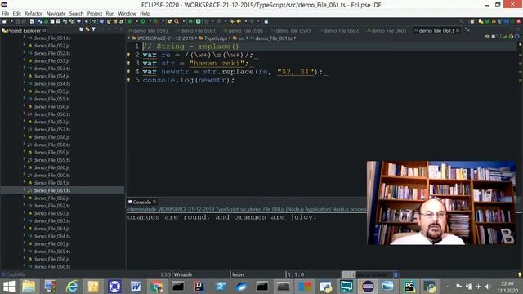Viewport: 523px width, 294px height.
Task: Click the yellow Back navigation arrow
Action: click(239, 21)
